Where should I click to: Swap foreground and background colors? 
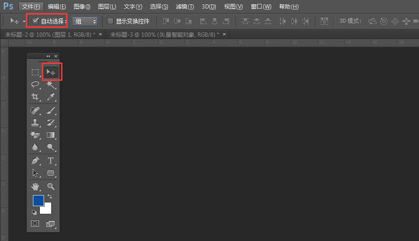(50, 196)
